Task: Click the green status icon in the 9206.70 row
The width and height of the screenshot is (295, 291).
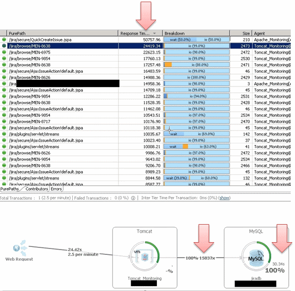Action: (x=4, y=165)
